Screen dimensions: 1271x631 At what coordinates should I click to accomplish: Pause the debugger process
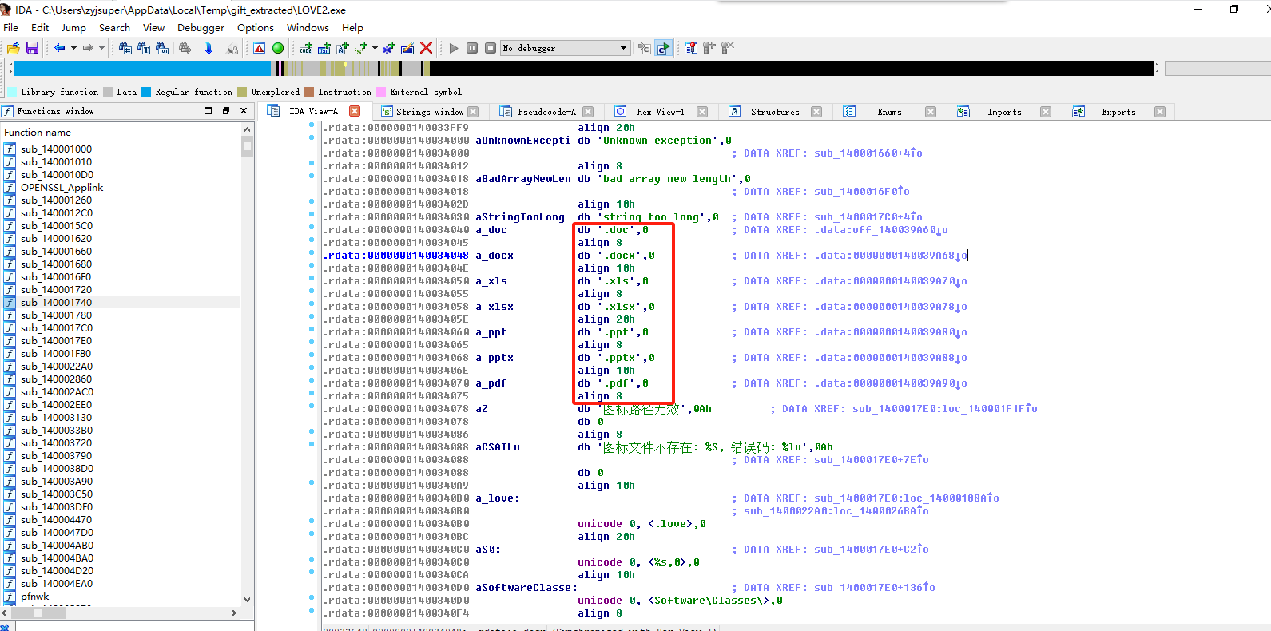[x=472, y=48]
